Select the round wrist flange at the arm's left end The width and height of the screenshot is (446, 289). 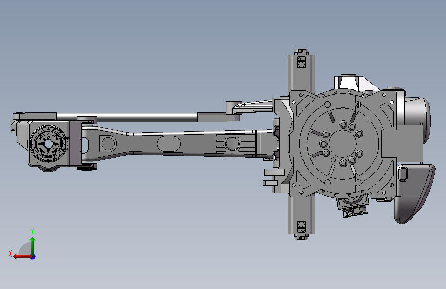point(48,143)
